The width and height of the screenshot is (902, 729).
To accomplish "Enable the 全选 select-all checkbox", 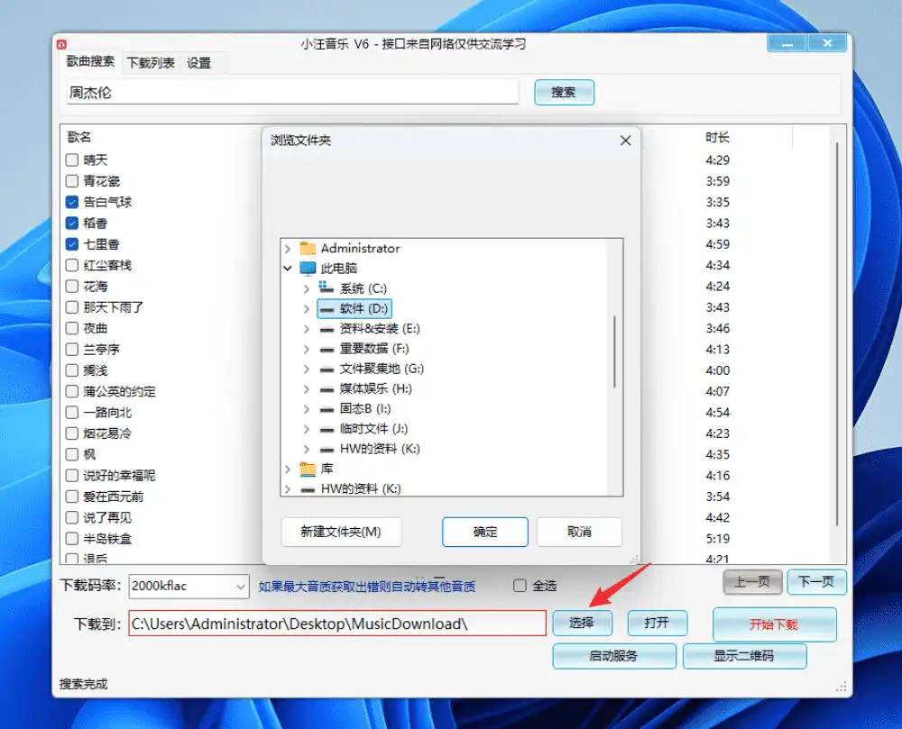I will 520,586.
